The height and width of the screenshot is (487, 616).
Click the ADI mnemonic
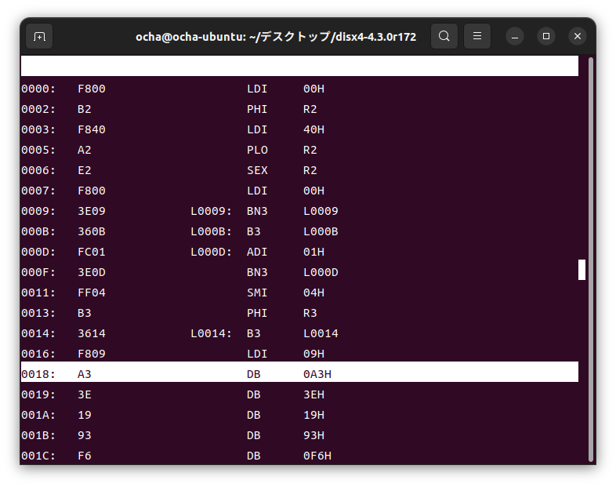click(257, 252)
